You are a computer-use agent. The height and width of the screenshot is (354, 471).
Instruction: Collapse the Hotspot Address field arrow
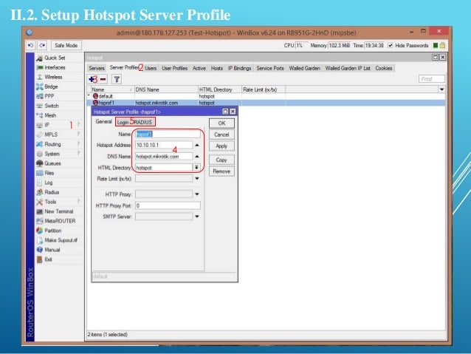tap(197, 145)
